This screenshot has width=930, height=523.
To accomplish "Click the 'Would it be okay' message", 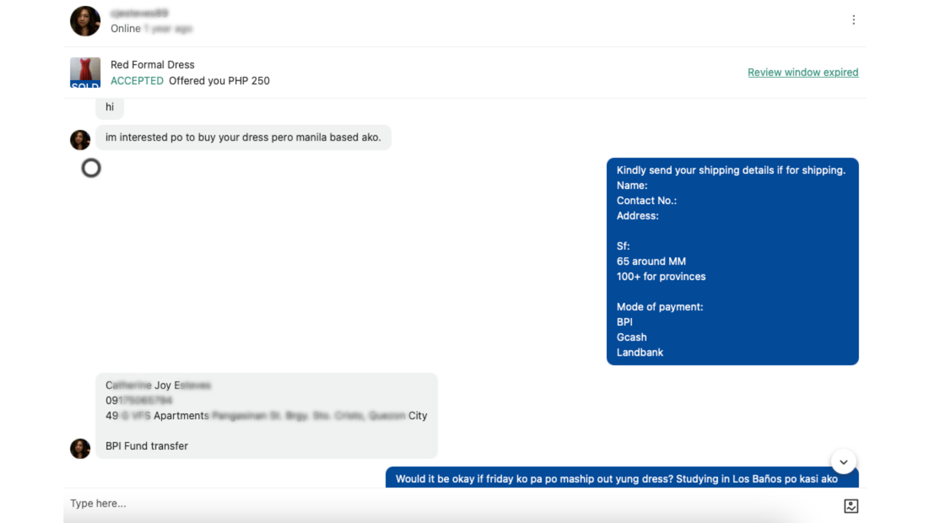I will (616, 479).
